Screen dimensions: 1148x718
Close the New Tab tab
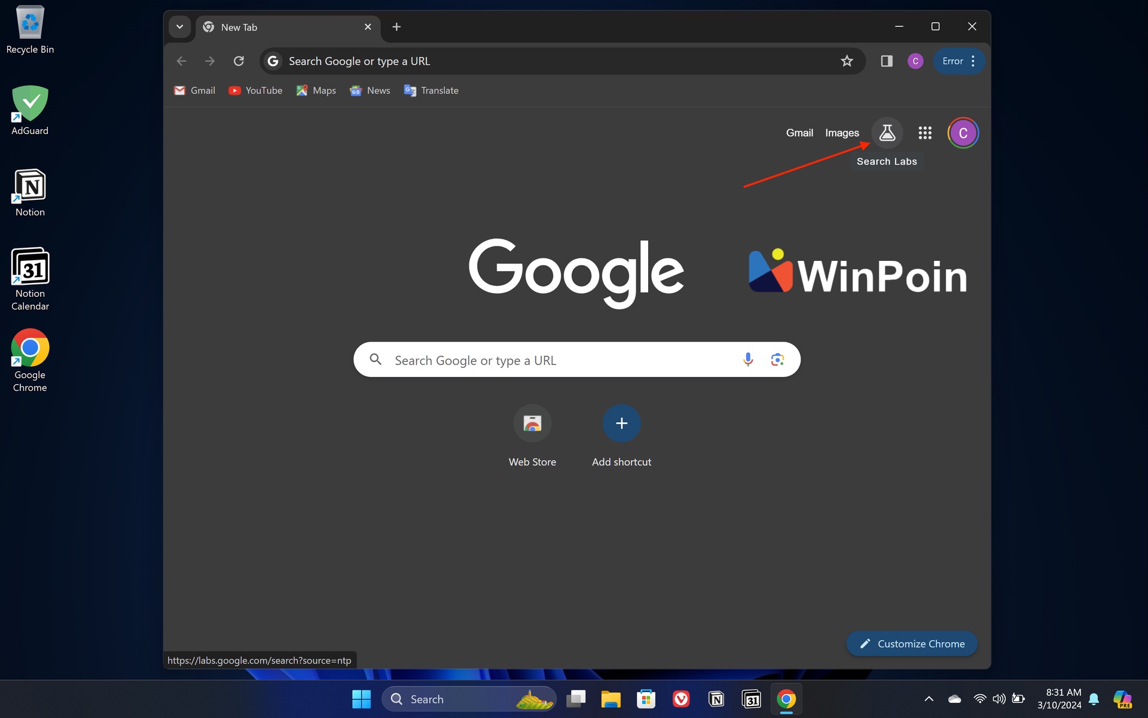click(x=368, y=27)
